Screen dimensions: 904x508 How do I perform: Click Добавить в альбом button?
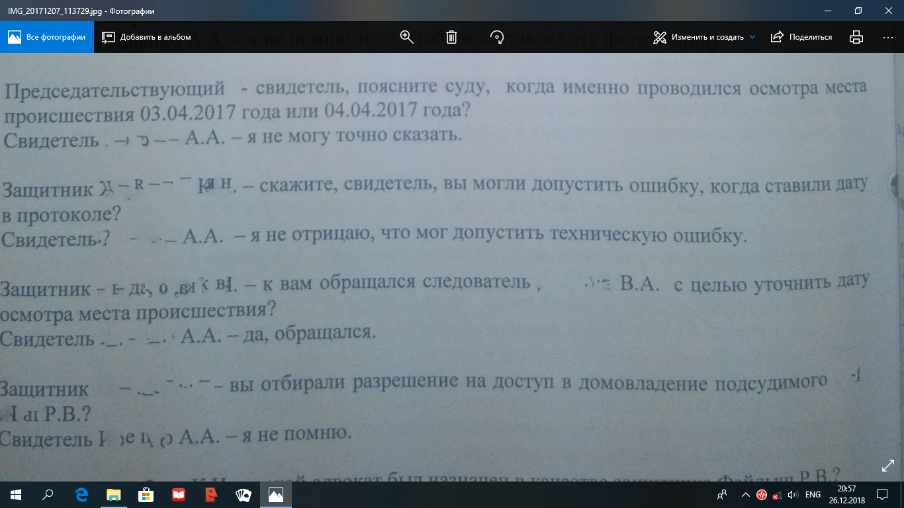[146, 37]
